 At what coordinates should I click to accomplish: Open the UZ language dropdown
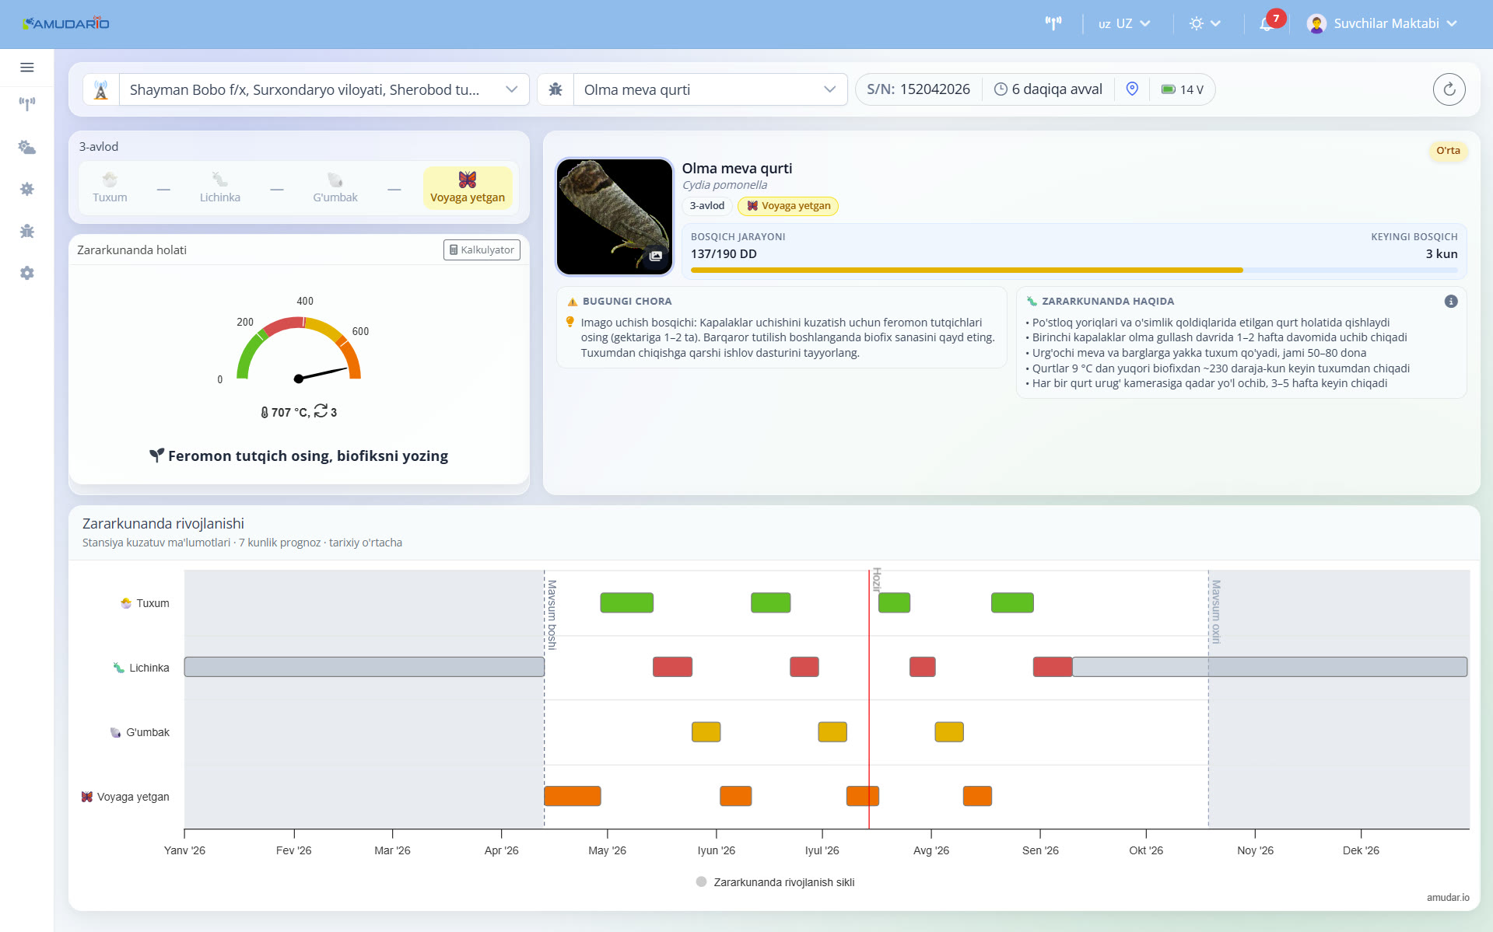coord(1124,23)
